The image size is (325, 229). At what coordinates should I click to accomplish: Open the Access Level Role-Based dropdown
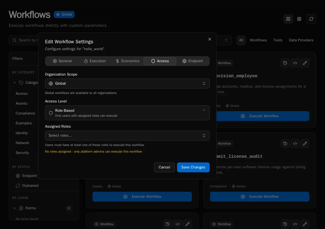point(127,113)
